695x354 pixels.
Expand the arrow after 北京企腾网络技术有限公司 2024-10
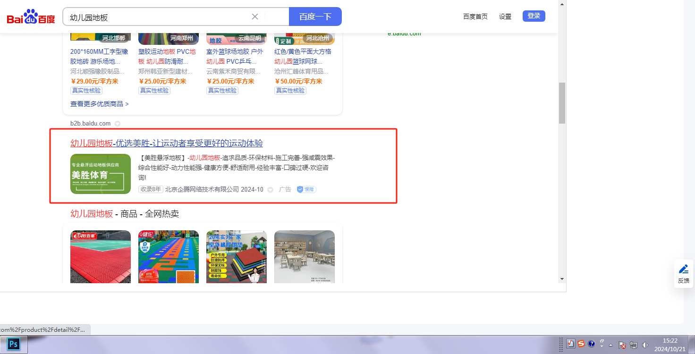pos(271,190)
